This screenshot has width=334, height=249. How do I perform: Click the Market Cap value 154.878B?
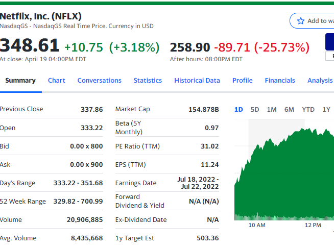point(204,109)
